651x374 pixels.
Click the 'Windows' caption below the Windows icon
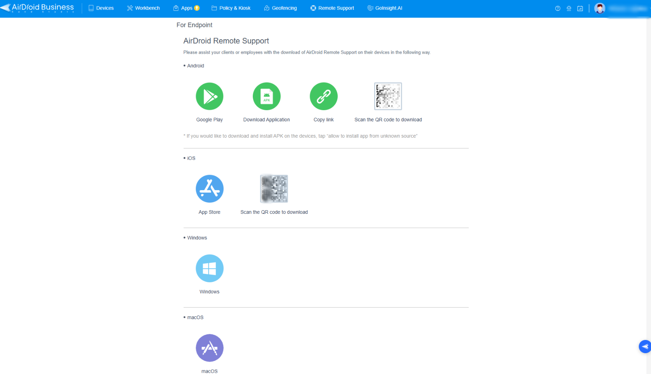click(210, 292)
